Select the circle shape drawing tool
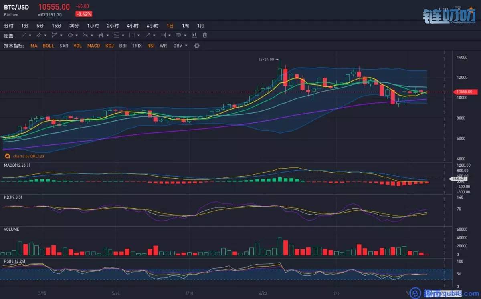Viewport: 481px width, 299px height. coord(70,35)
